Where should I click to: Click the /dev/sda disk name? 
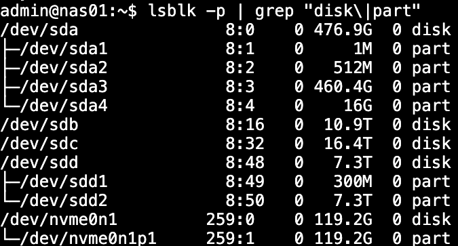39,30
